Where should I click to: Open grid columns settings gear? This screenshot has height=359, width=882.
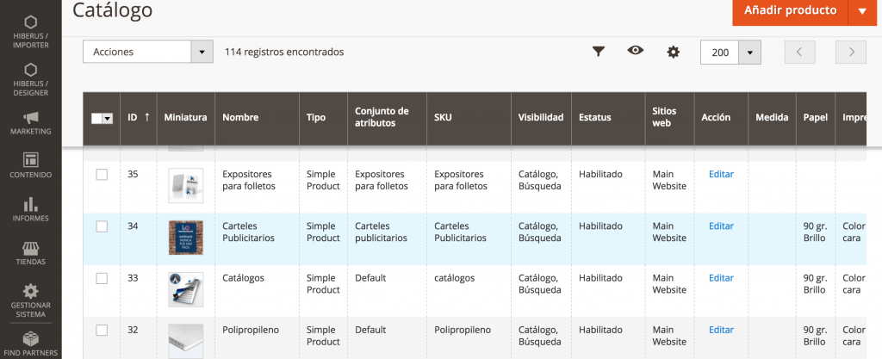click(674, 52)
